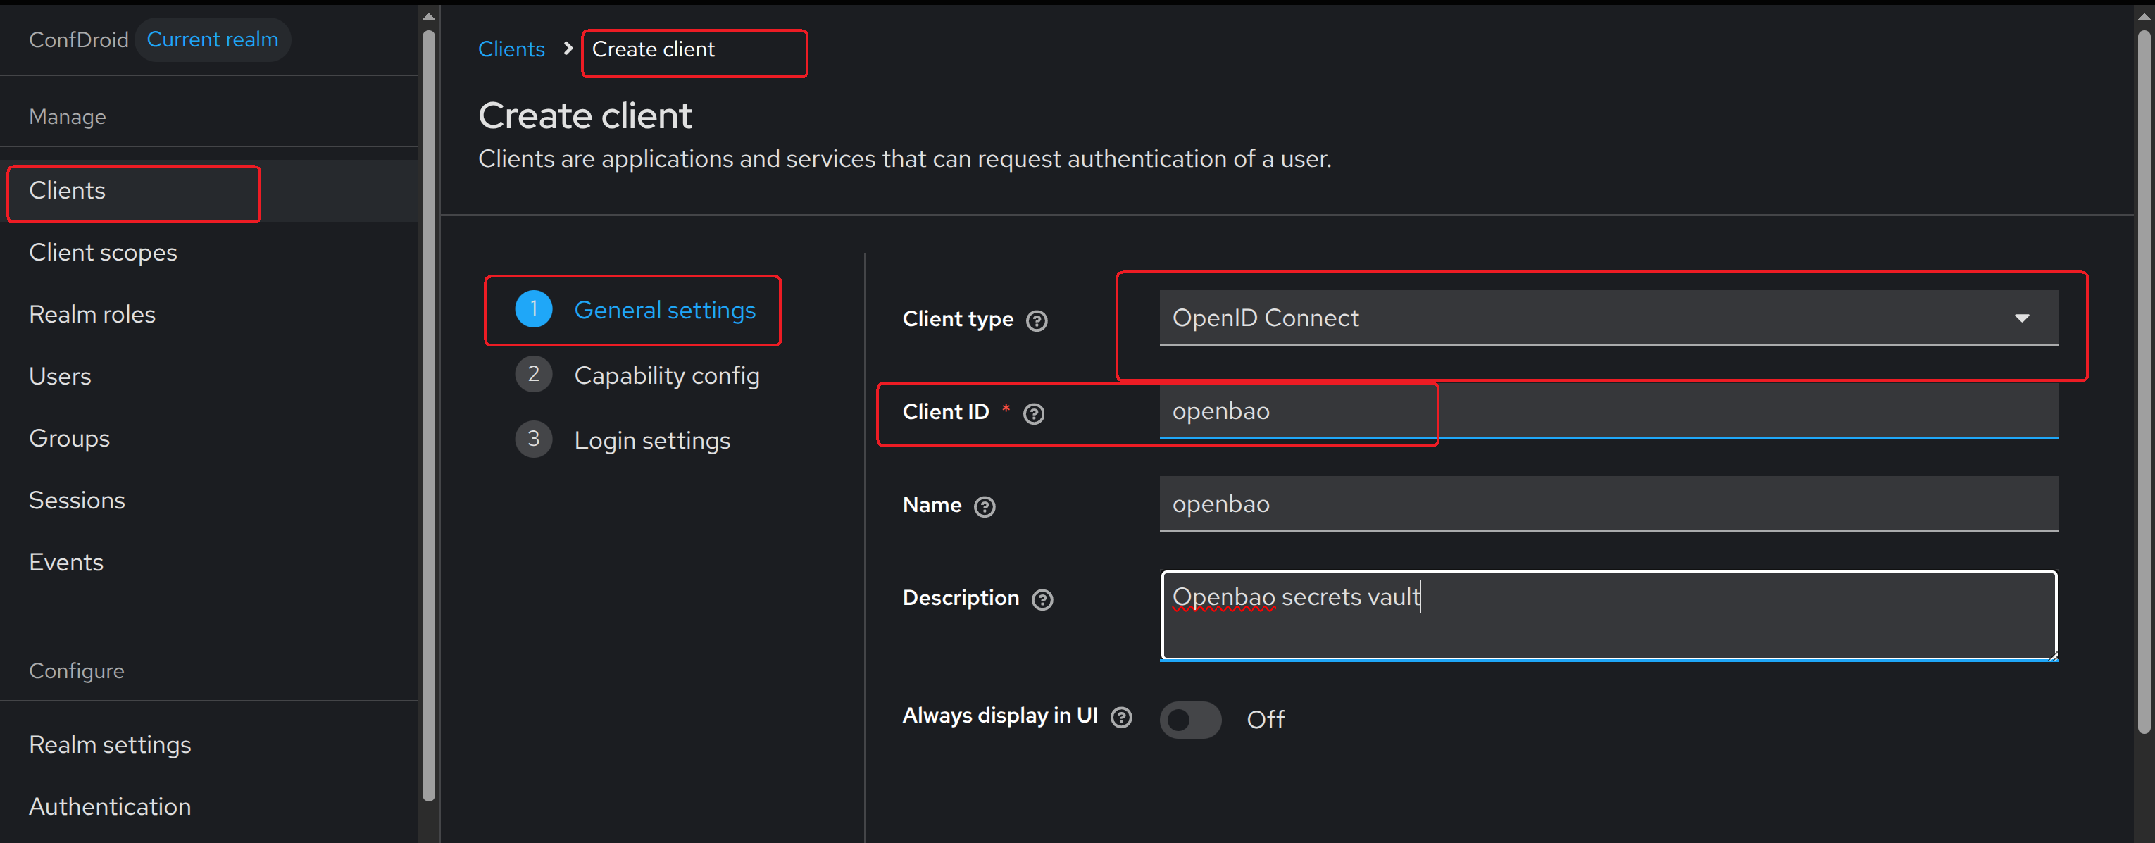
Task: Click the Name field help icon
Action: pos(985,507)
